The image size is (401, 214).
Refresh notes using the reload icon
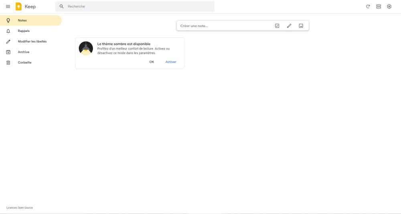[x=368, y=6]
